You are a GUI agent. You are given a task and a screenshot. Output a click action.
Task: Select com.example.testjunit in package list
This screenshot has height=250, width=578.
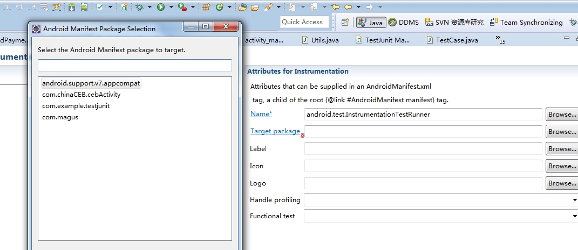click(76, 106)
